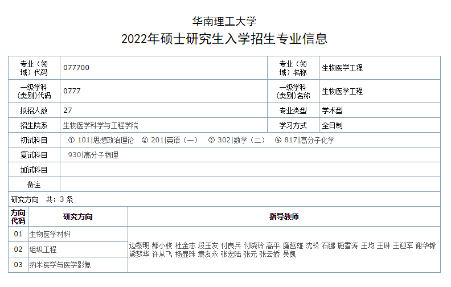Select 生物医学工程 in the 专业（领域）名称 row
Image resolution: width=451 pixels, height=287 pixels.
pyautogui.click(x=342, y=68)
